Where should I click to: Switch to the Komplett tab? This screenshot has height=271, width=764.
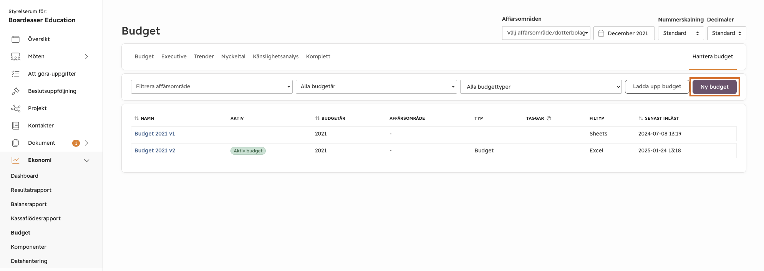[x=318, y=56]
